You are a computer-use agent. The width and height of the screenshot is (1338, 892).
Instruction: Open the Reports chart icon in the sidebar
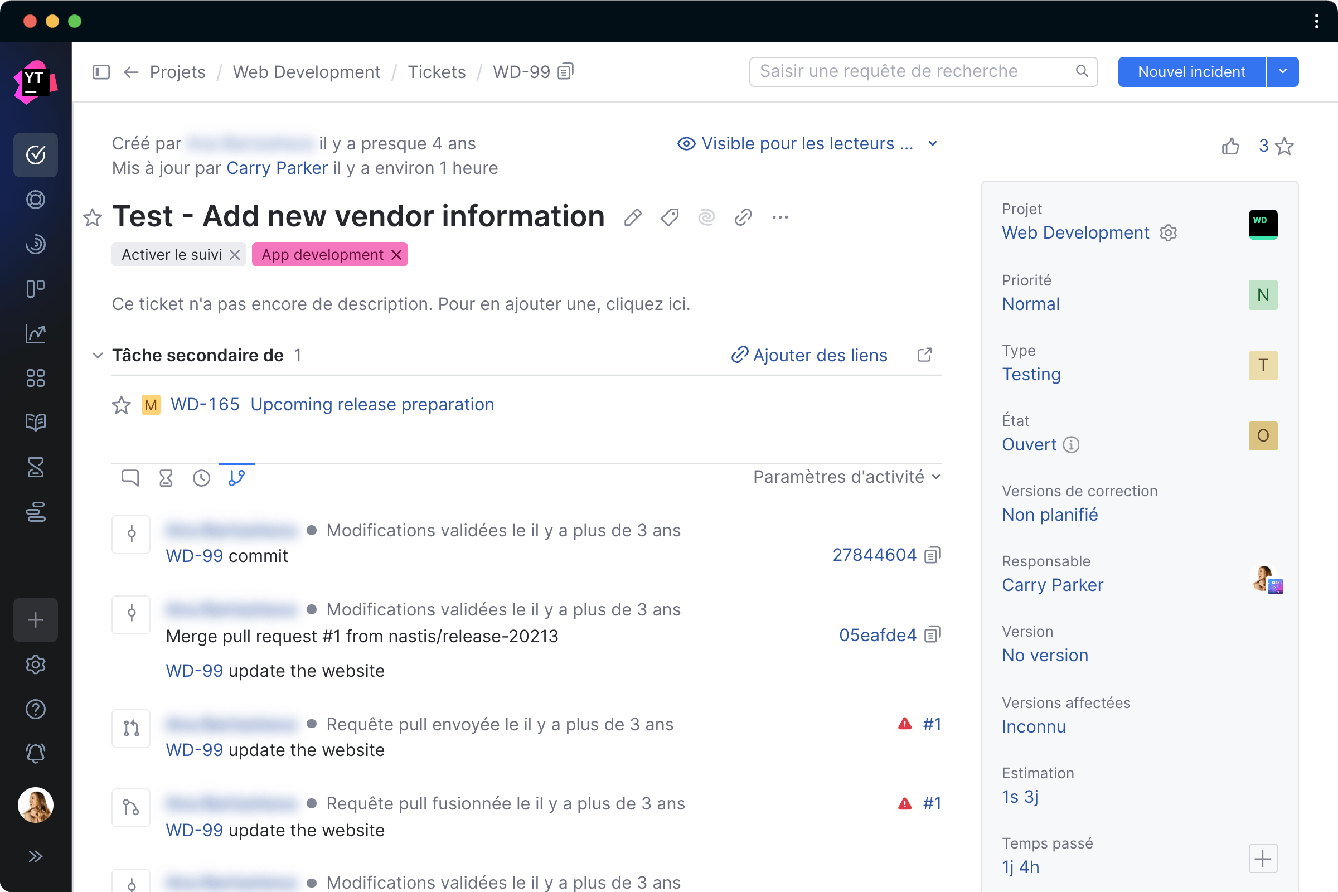[35, 333]
